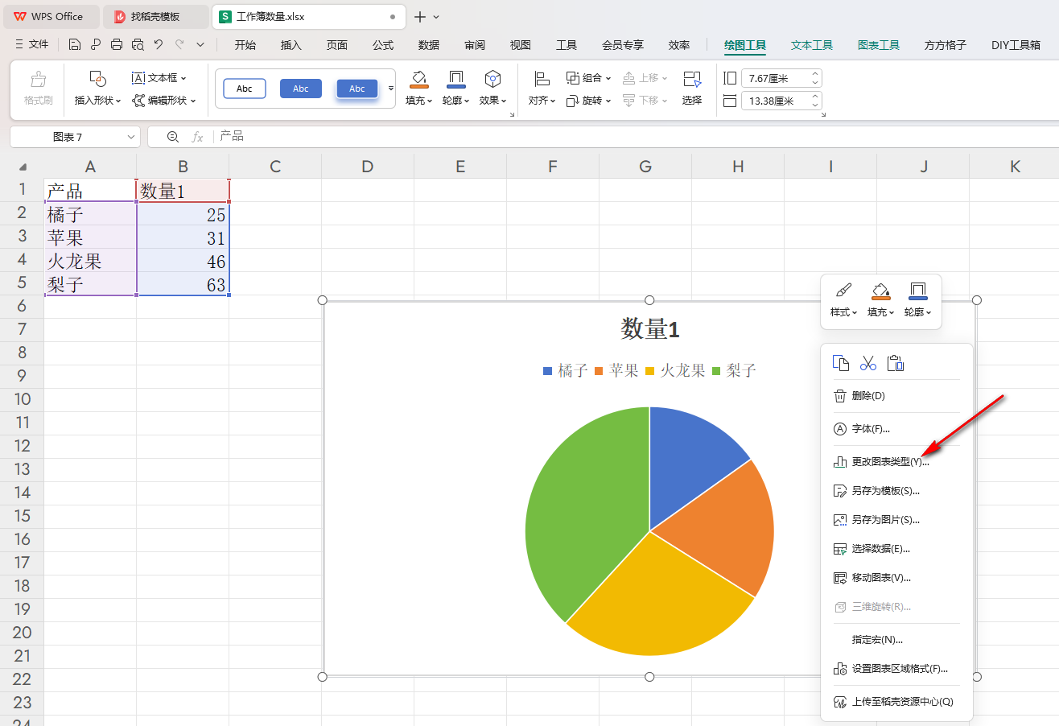Open the ribbon Effects (效果) cube icon
This screenshot has height=726, width=1059.
coord(492,78)
